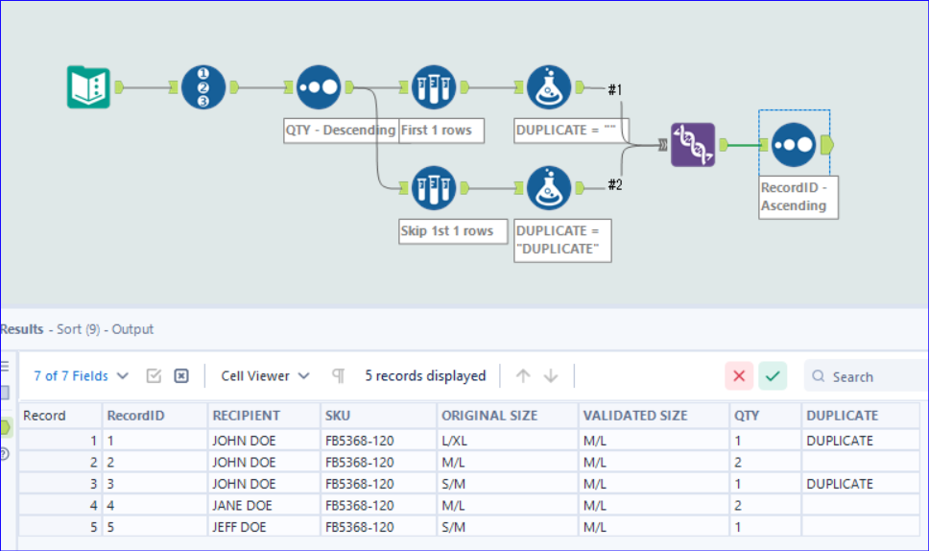Select DUPLICATE cell in record 1
The height and width of the screenshot is (551, 929).
click(x=860, y=441)
